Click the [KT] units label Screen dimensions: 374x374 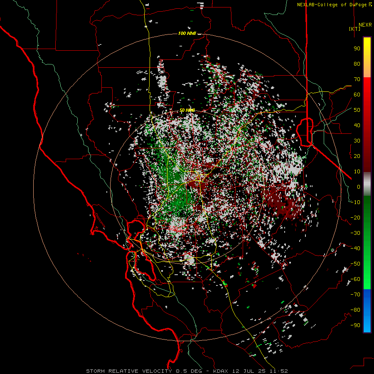[355, 29]
